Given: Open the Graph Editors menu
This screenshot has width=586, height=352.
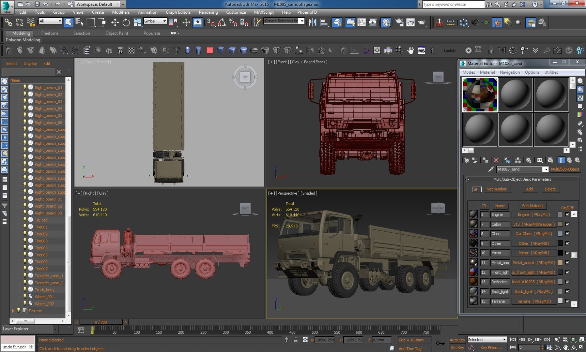Looking at the screenshot, I should [x=178, y=12].
